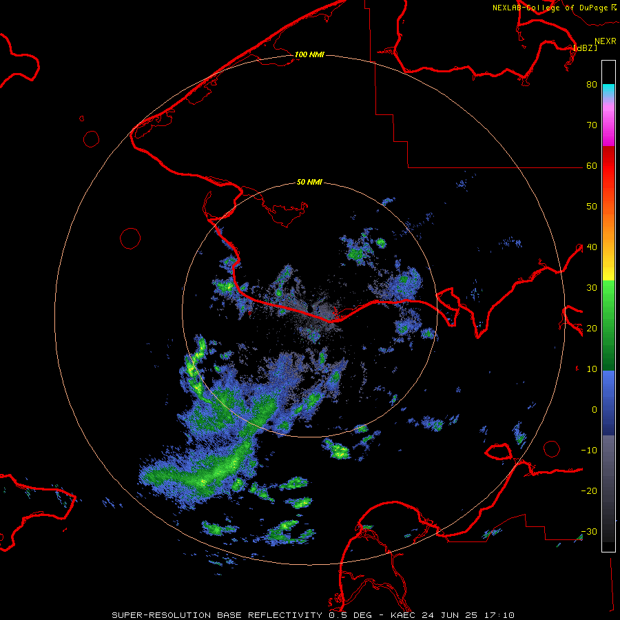Click the -30 value on dBZ scale
The width and height of the screenshot is (620, 620).
click(x=589, y=532)
